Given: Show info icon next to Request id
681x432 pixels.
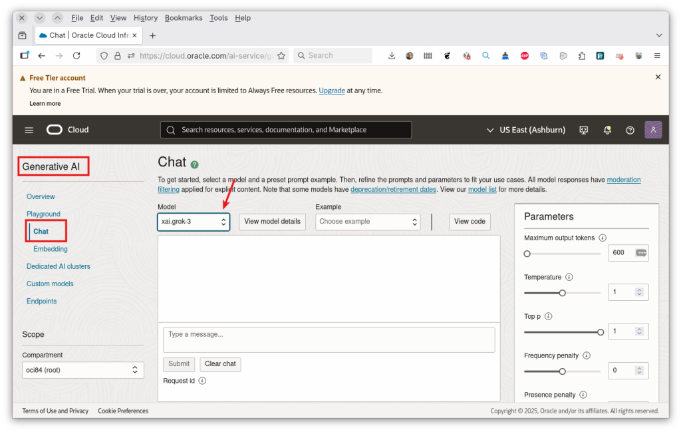Looking at the screenshot, I should coord(202,381).
